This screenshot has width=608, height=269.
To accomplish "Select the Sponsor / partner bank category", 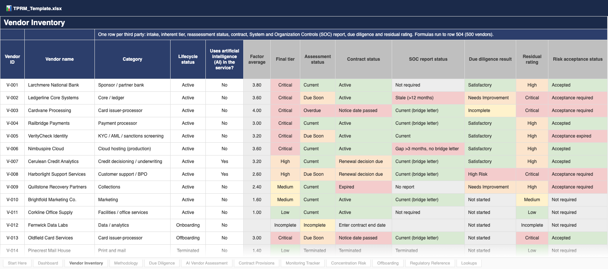I will click(132, 85).
